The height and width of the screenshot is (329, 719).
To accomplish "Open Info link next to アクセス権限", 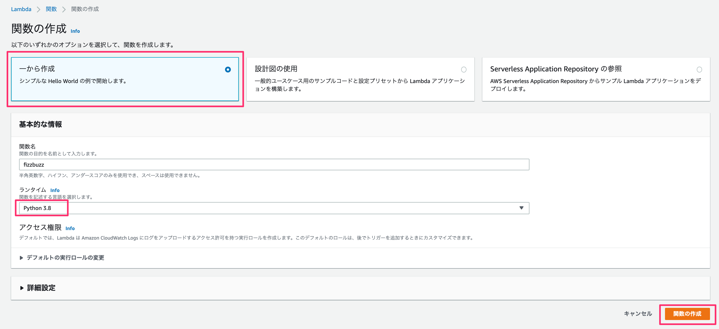I will [70, 228].
